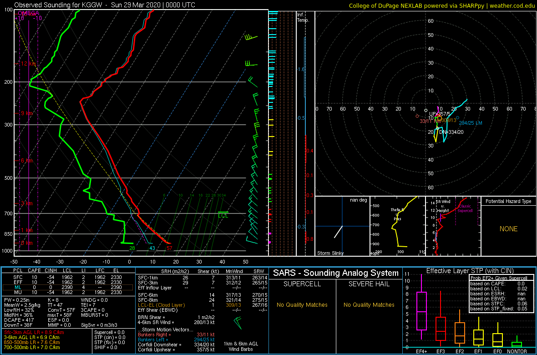Click the green 1km & 6km wind barb icon
The height and width of the screenshot is (355, 537).
point(238,324)
